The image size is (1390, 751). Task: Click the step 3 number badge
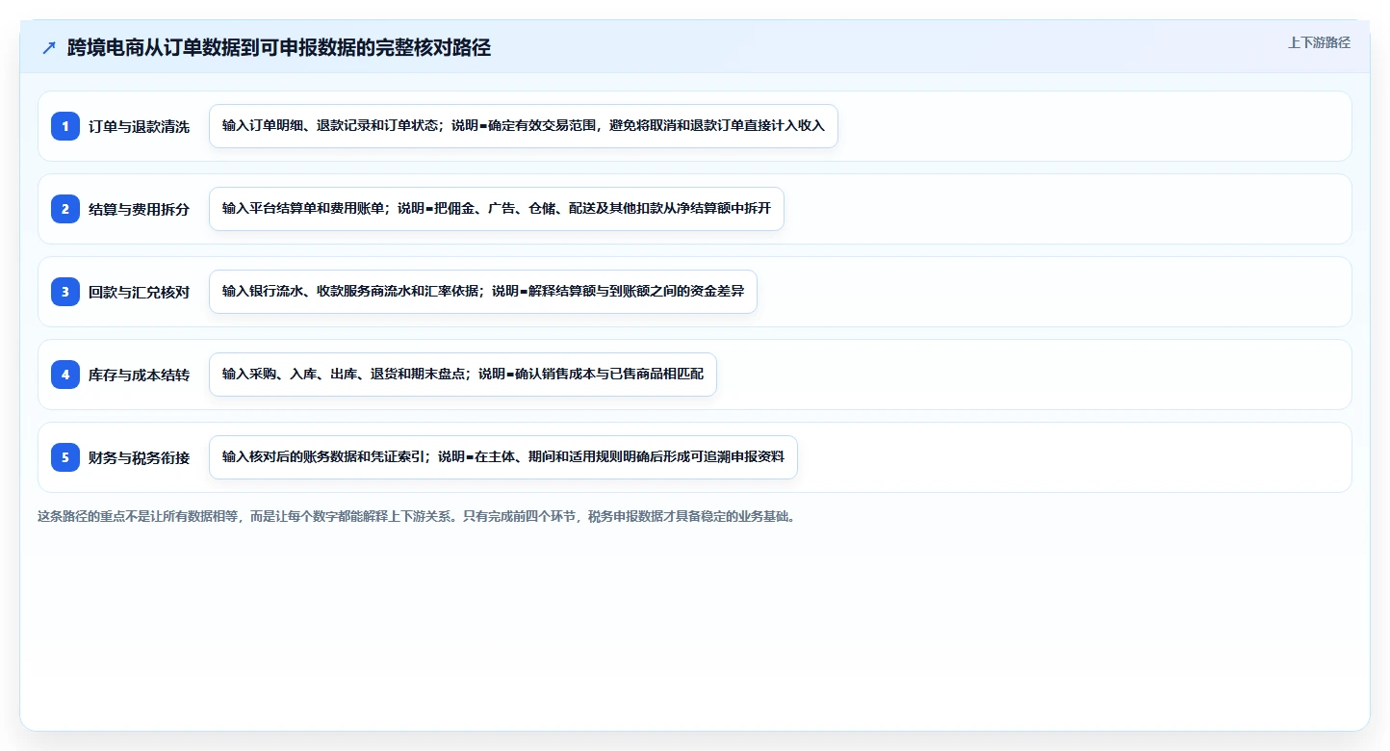pyautogui.click(x=65, y=292)
